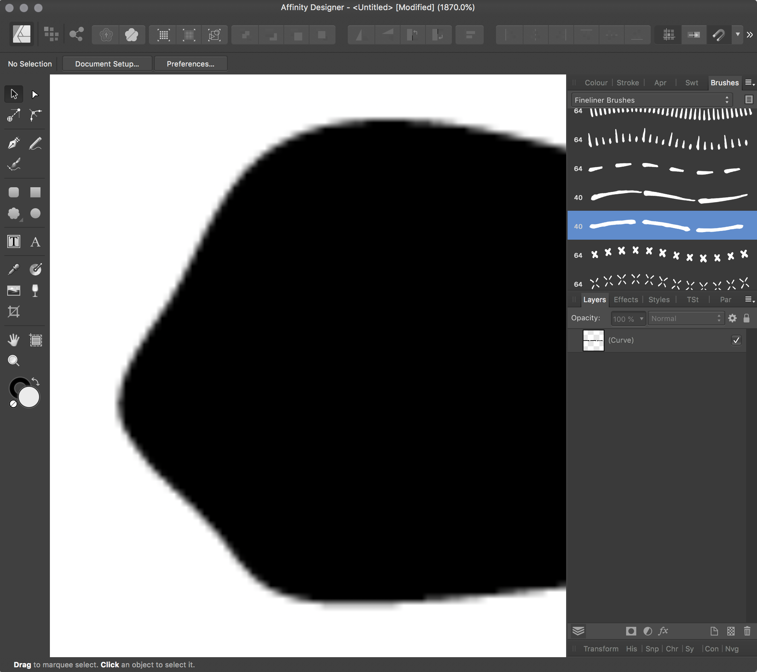757x672 pixels.
Task: Adjust the opacity percentage input field
Action: point(625,318)
